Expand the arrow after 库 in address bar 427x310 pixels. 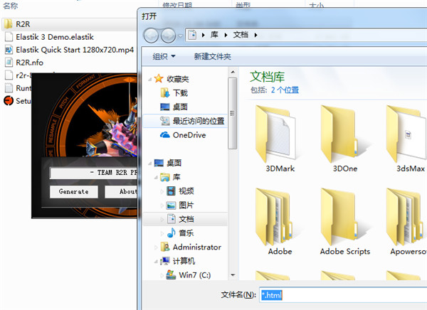226,35
